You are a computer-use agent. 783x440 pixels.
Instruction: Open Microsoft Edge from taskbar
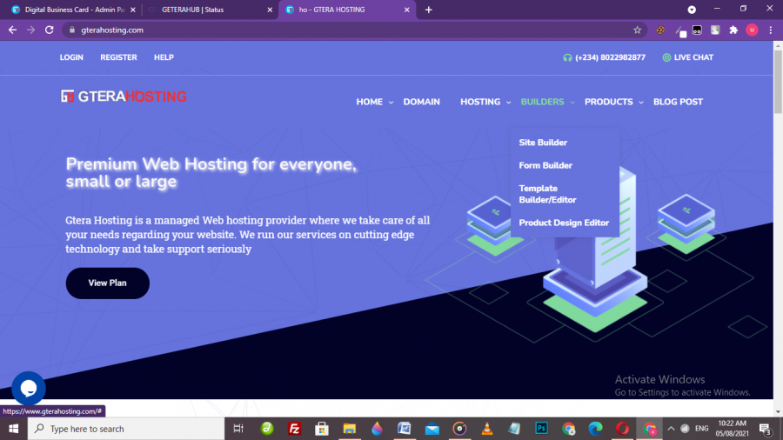[x=595, y=429]
